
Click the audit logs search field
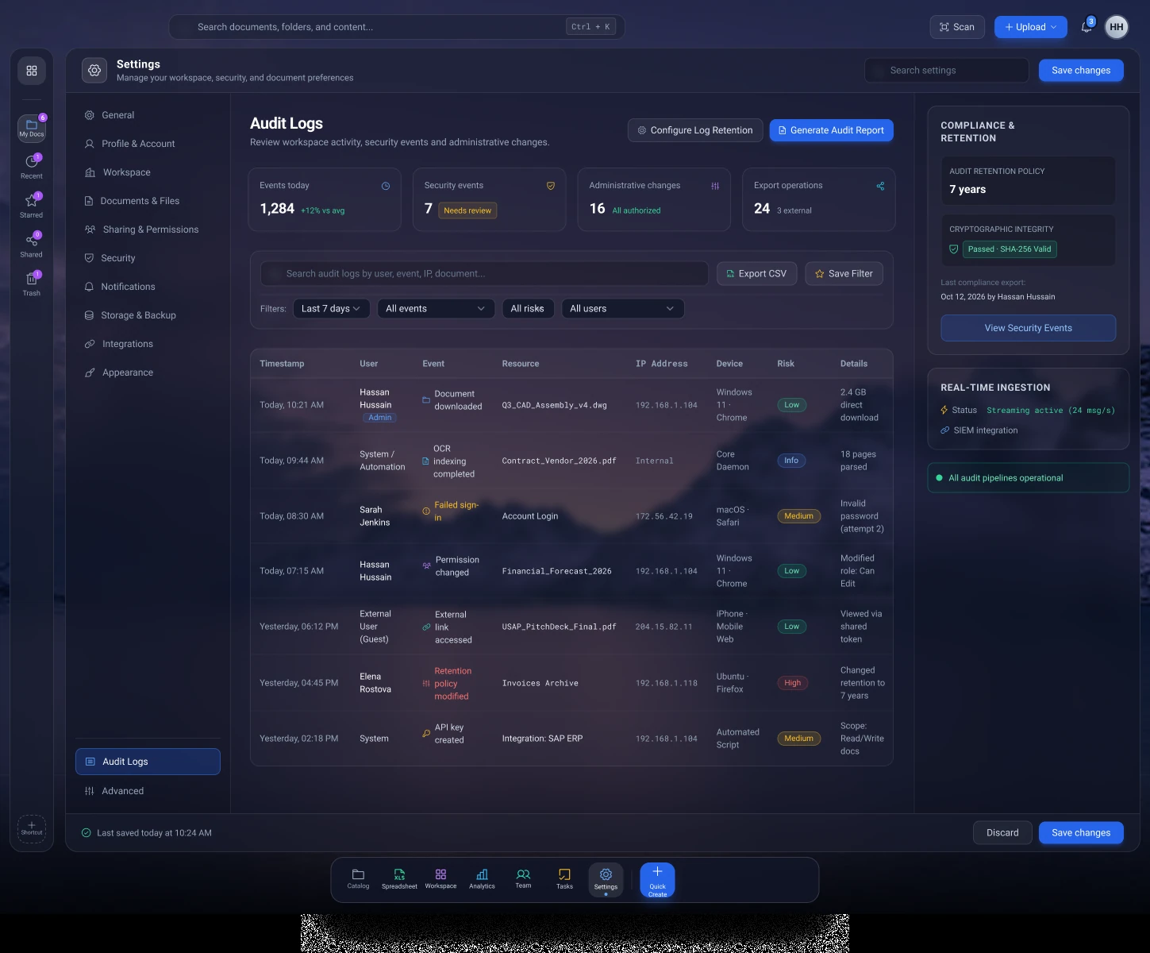click(x=484, y=274)
